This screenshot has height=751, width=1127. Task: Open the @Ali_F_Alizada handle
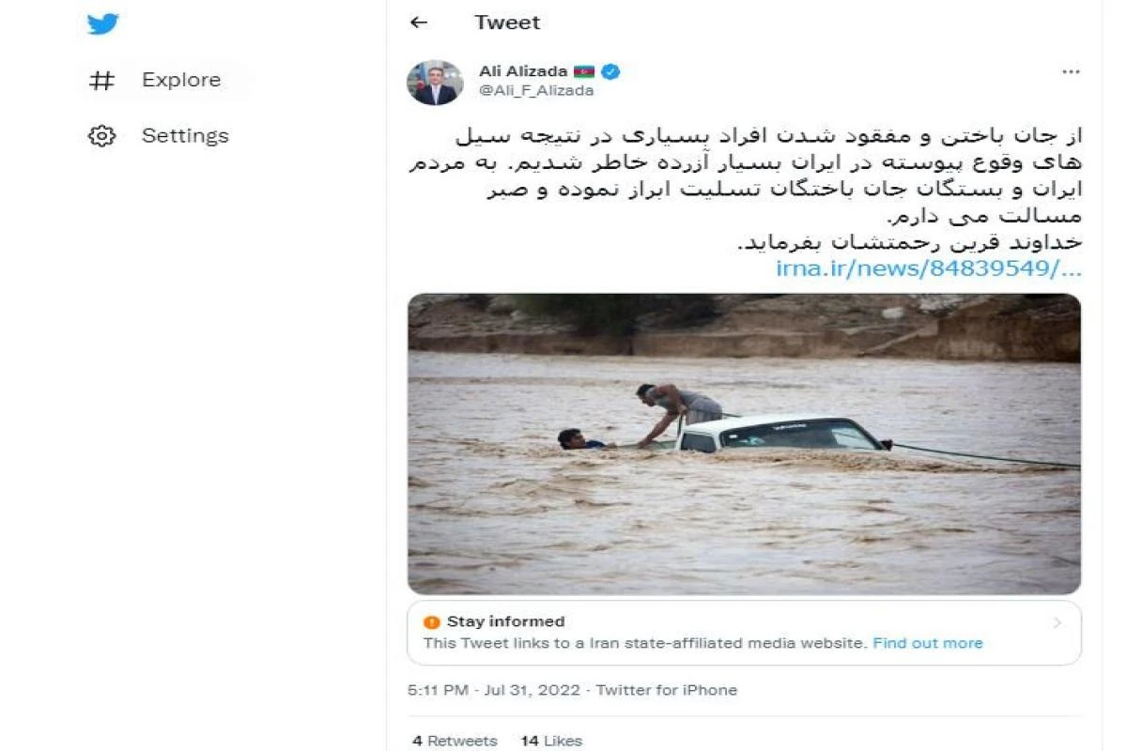[x=536, y=90]
